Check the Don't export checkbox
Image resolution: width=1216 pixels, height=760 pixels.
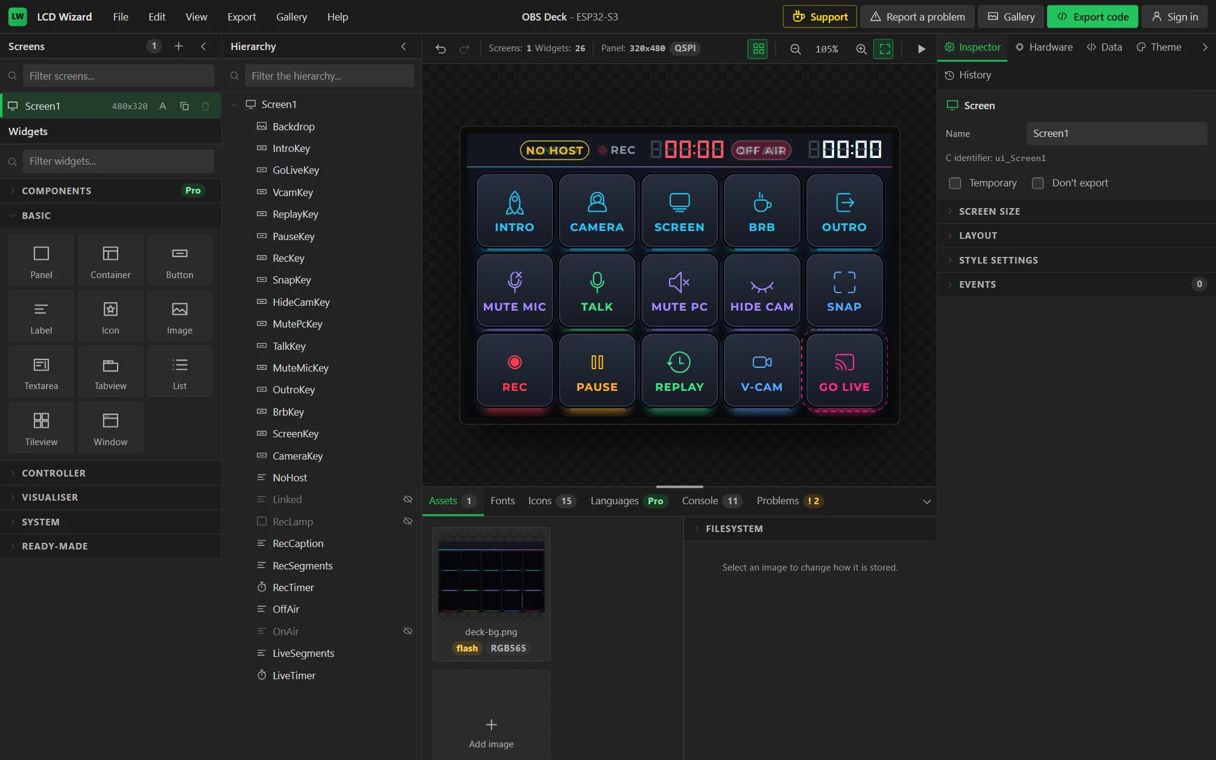pos(1037,183)
